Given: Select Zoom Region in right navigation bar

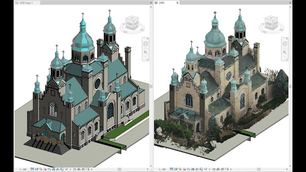Looking at the screenshot, I should pyautogui.click(x=284, y=53).
